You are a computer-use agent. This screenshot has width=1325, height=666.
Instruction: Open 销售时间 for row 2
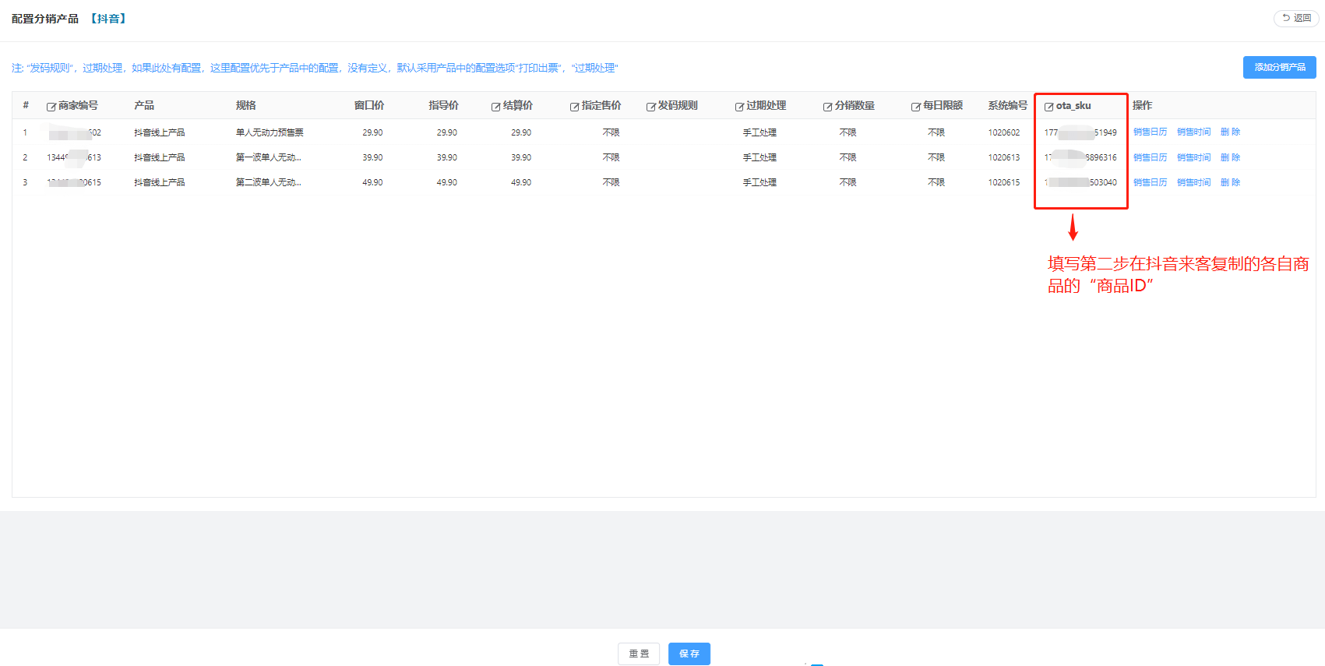[x=1193, y=157]
